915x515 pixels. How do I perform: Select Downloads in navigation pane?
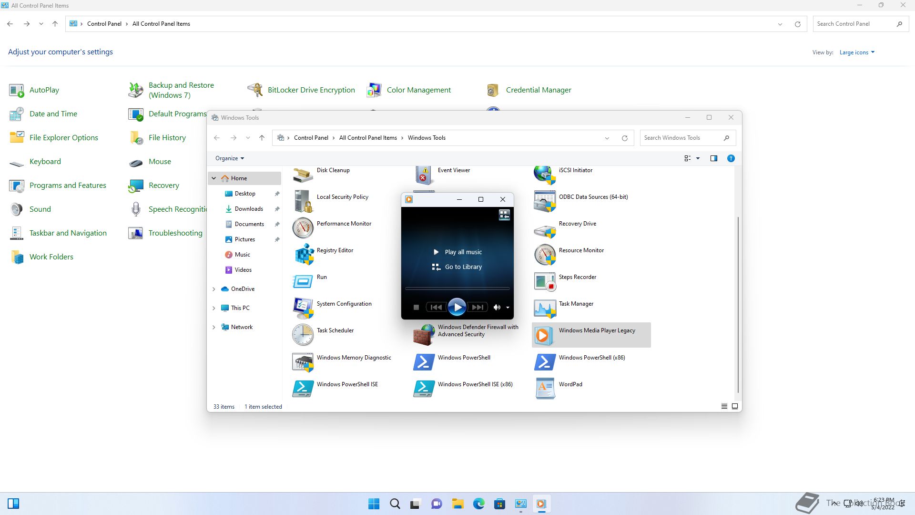pyautogui.click(x=249, y=209)
